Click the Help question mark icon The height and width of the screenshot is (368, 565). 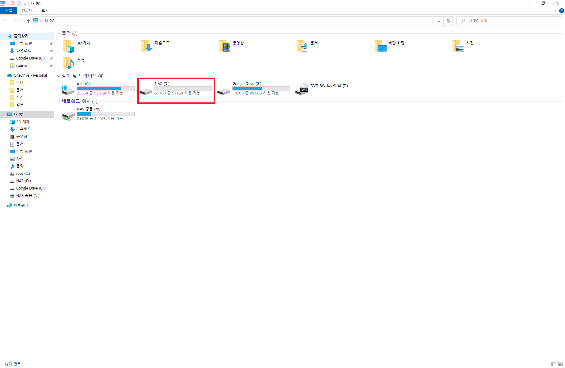point(562,11)
